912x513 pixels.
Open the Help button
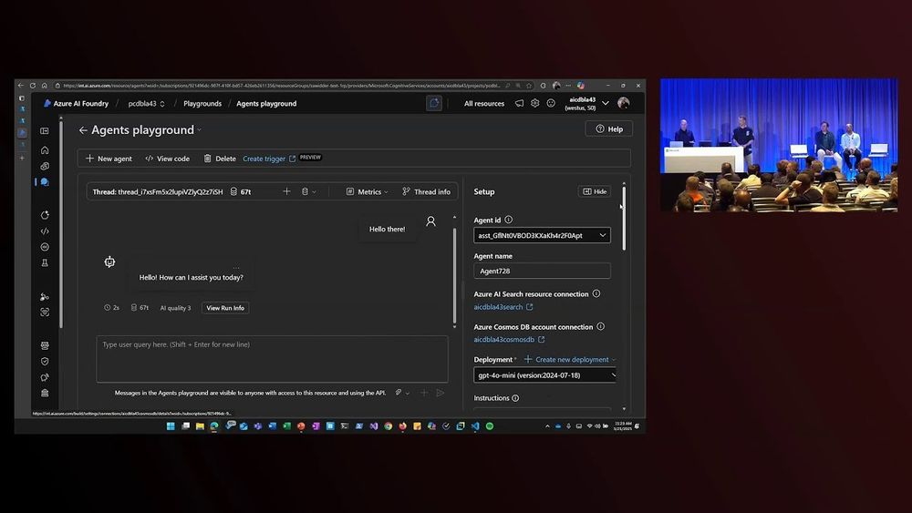click(609, 129)
